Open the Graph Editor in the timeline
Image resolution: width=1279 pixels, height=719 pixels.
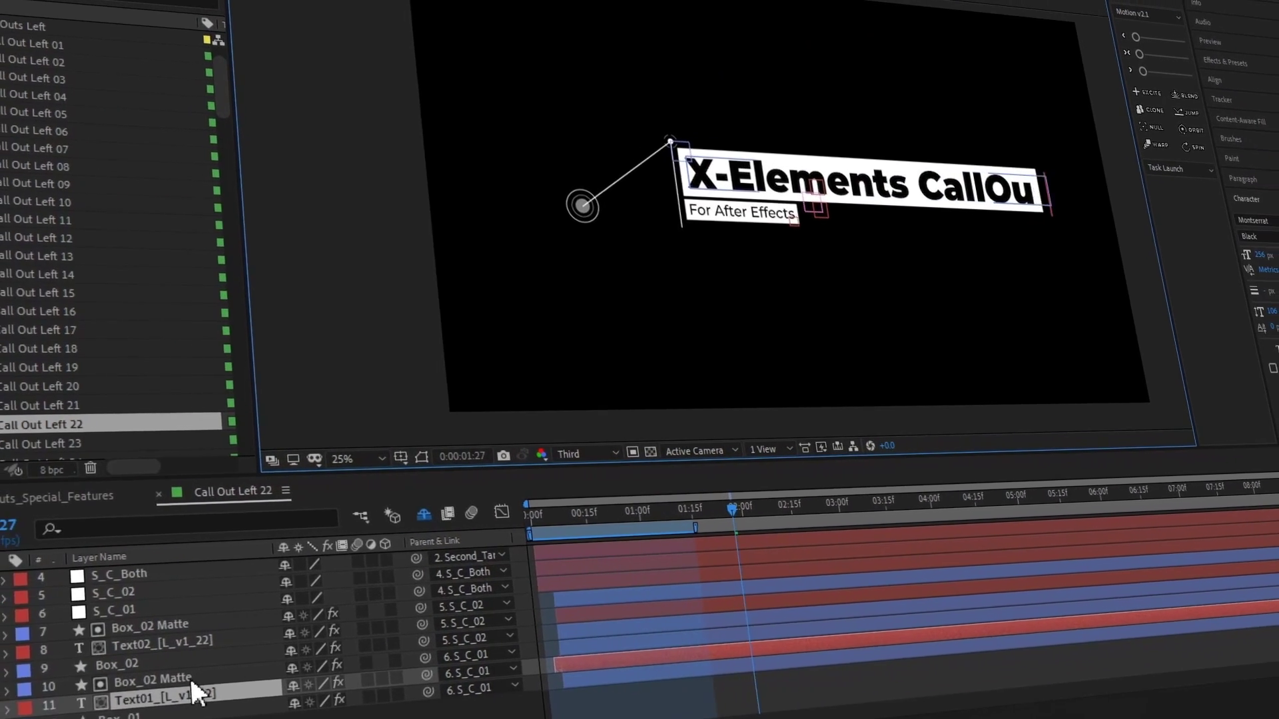coord(502,512)
